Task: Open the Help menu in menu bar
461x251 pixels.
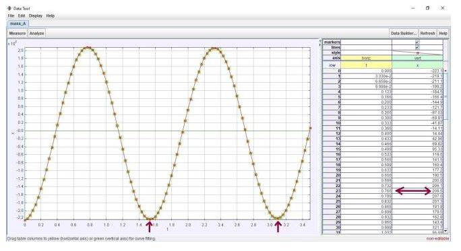Action: pos(51,16)
